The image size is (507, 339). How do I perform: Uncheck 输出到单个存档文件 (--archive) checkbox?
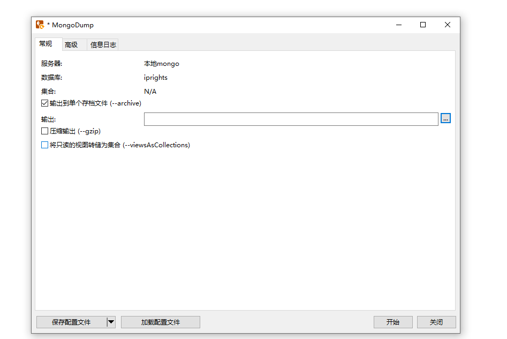coord(44,103)
